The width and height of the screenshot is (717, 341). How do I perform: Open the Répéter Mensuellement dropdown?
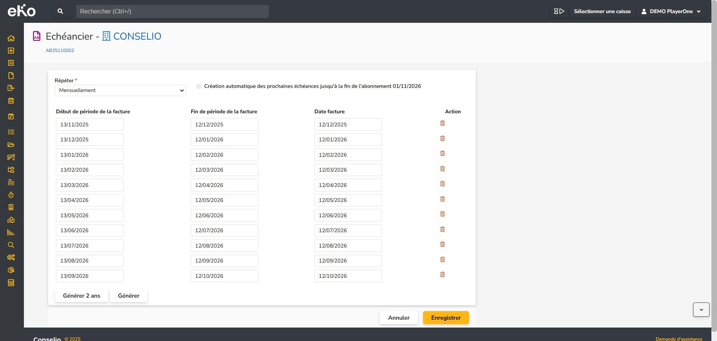120,90
